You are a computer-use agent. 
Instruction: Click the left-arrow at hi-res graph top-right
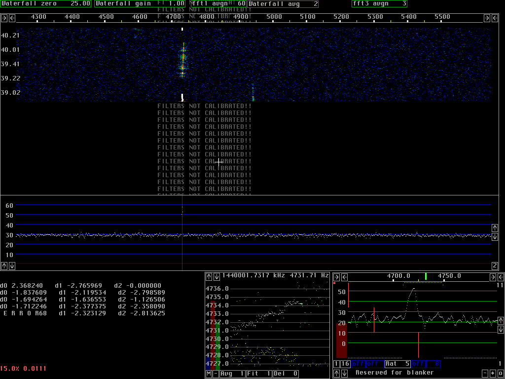[x=501, y=277]
